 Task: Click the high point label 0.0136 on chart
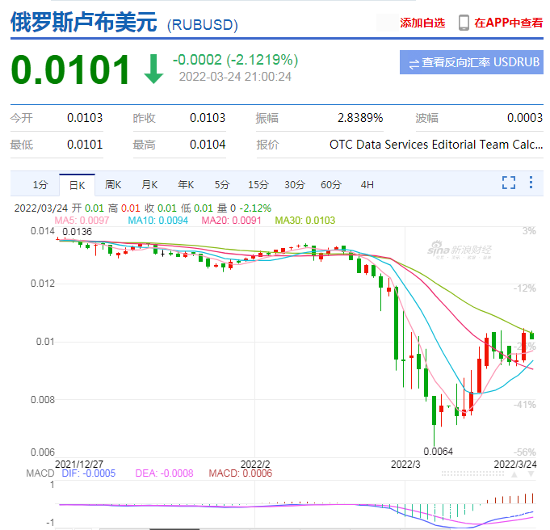coord(77,232)
